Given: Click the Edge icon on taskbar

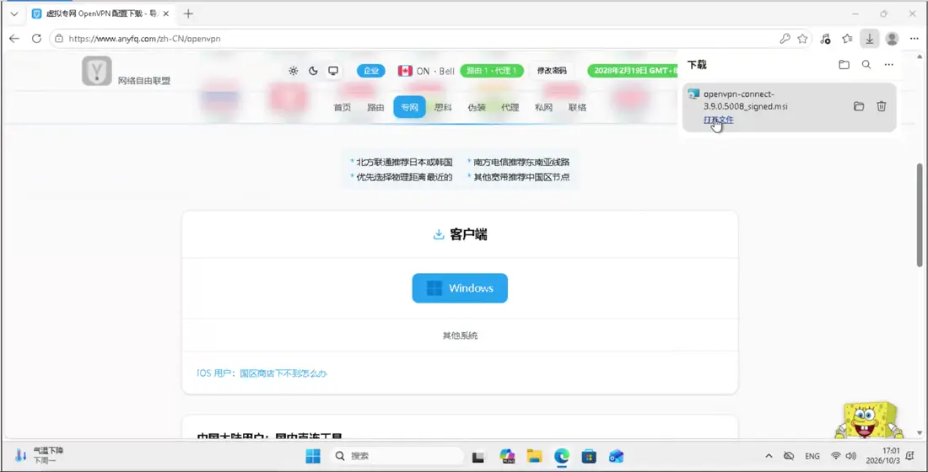Looking at the screenshot, I should click(x=562, y=456).
